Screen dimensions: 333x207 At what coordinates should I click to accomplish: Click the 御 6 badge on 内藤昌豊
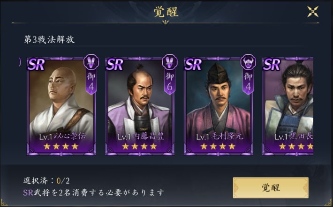coord(170,82)
